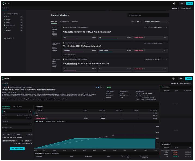Expand the Filters section in sidebar
Viewport: 195px width, 161px height.
(x=9, y=39)
